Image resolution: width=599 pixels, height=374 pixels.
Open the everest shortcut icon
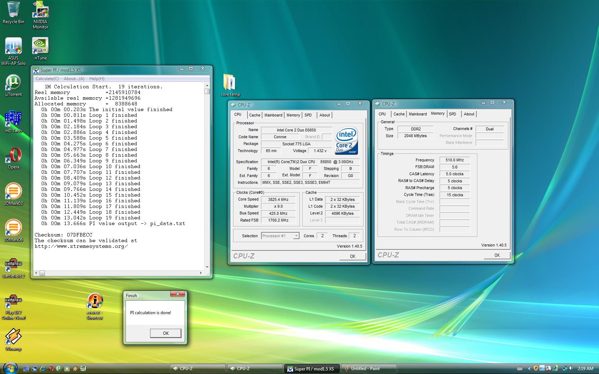click(94, 306)
